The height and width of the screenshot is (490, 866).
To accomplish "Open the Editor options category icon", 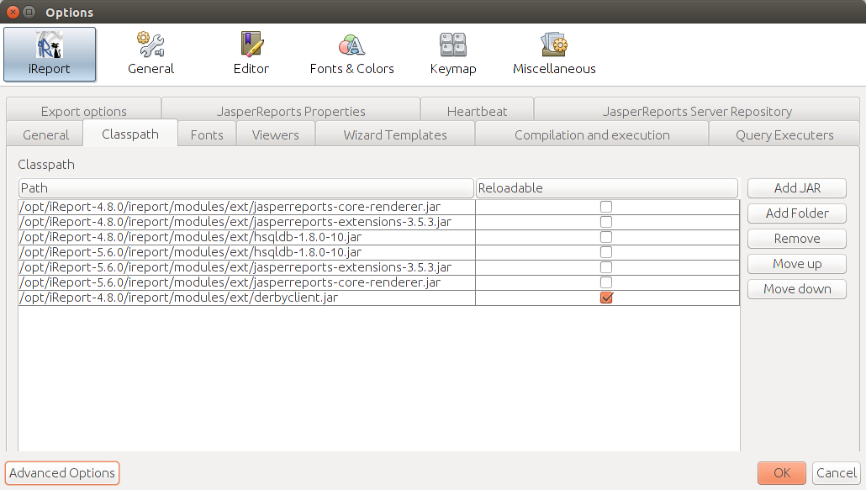I will [251, 54].
